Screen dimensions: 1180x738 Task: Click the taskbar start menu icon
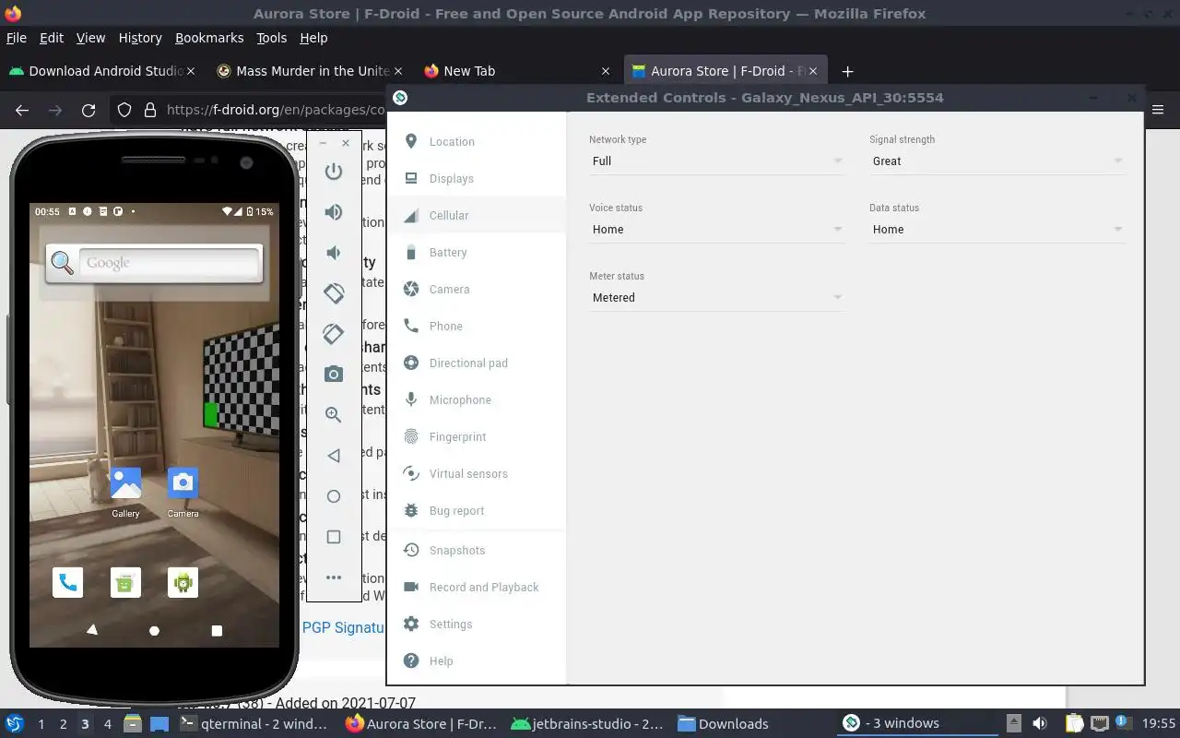pyautogui.click(x=15, y=724)
